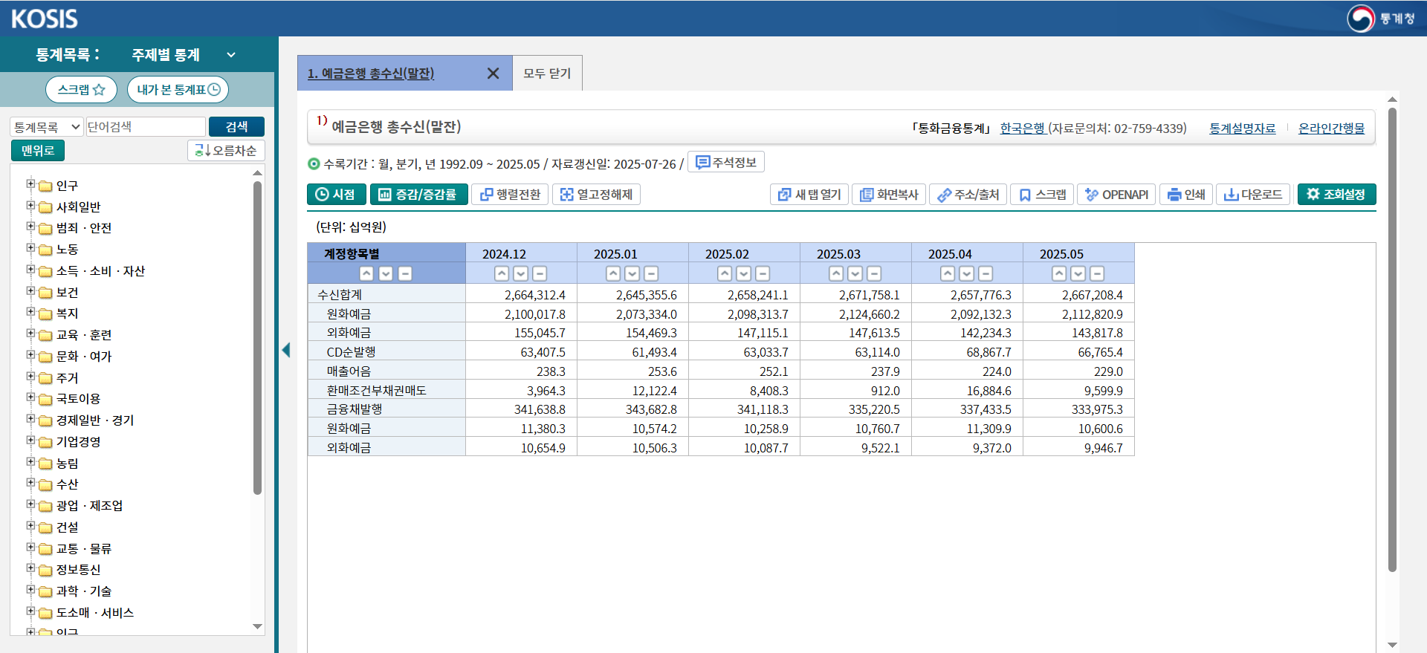1427x653 pixels.
Task: Reset sort on 2025.02 column minus icon
Action: [763, 273]
